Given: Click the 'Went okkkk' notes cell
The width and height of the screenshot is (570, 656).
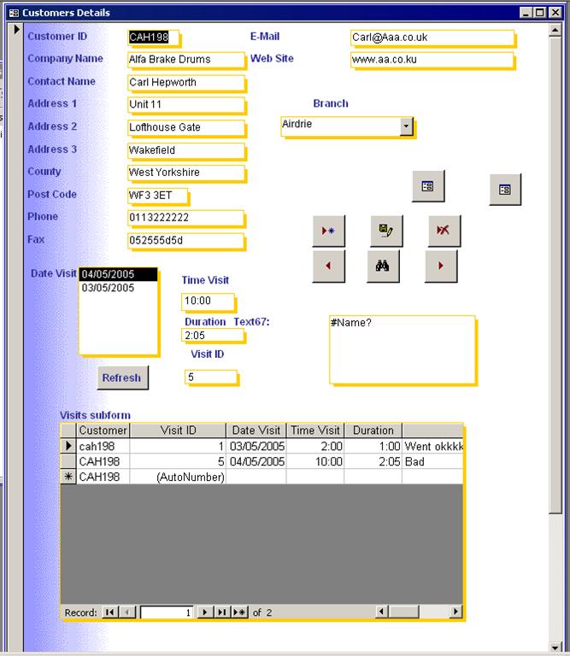Looking at the screenshot, I should (432, 446).
